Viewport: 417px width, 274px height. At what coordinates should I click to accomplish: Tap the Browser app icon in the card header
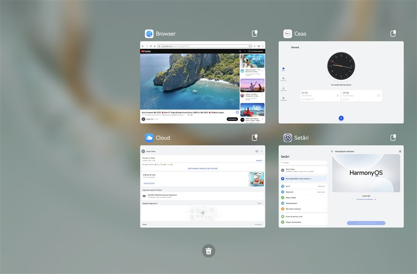(x=149, y=34)
